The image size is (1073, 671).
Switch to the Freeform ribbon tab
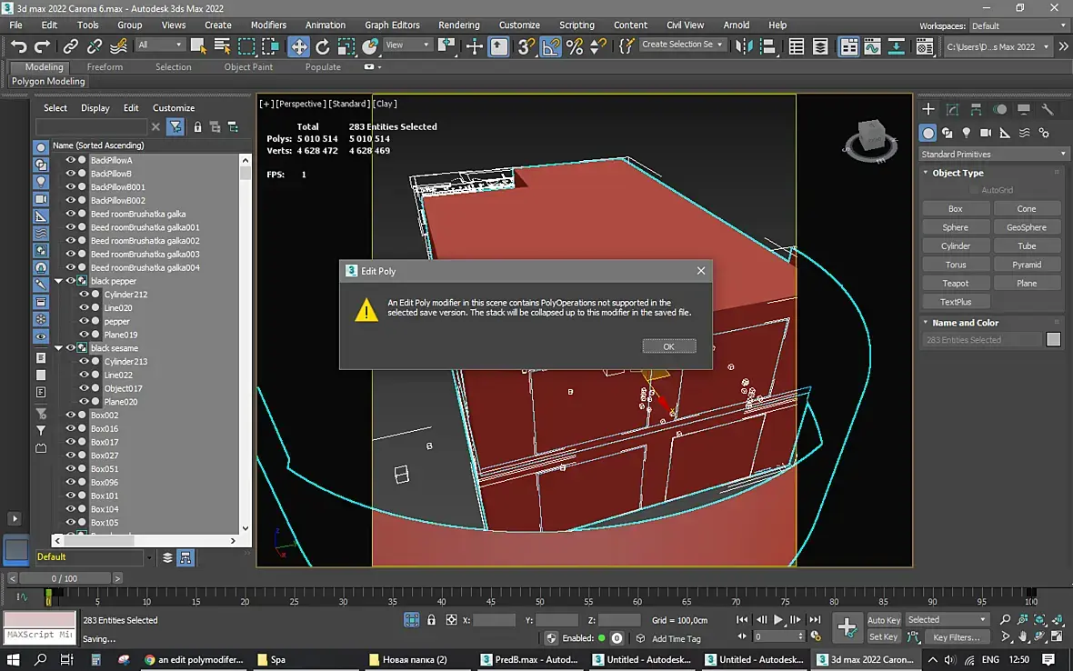click(x=105, y=67)
